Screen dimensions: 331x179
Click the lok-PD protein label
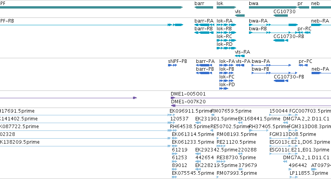227,85
